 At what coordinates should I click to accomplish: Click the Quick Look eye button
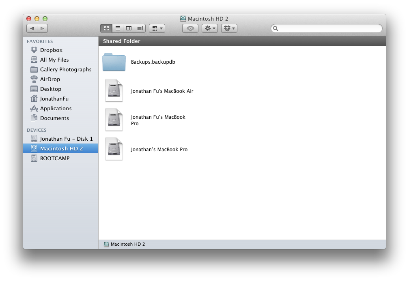tap(190, 28)
